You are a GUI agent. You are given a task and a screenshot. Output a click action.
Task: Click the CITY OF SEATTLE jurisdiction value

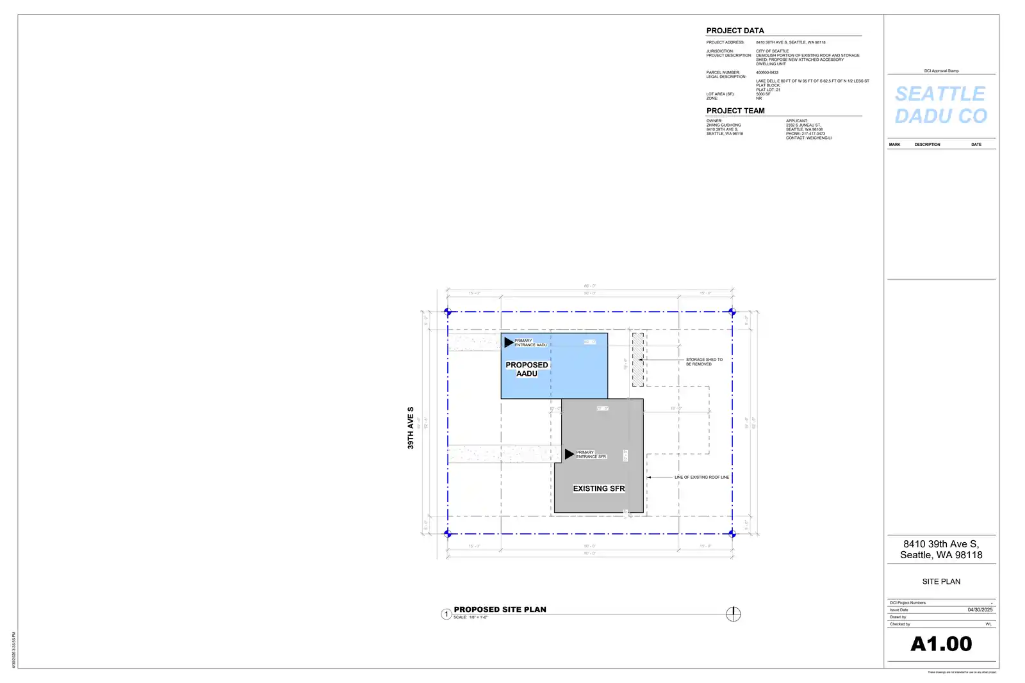[x=772, y=51]
